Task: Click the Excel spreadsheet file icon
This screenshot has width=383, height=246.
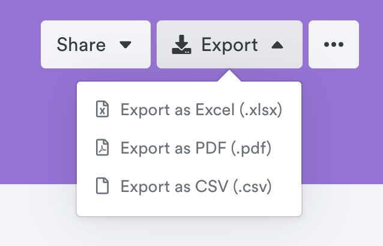Action: pyautogui.click(x=102, y=109)
